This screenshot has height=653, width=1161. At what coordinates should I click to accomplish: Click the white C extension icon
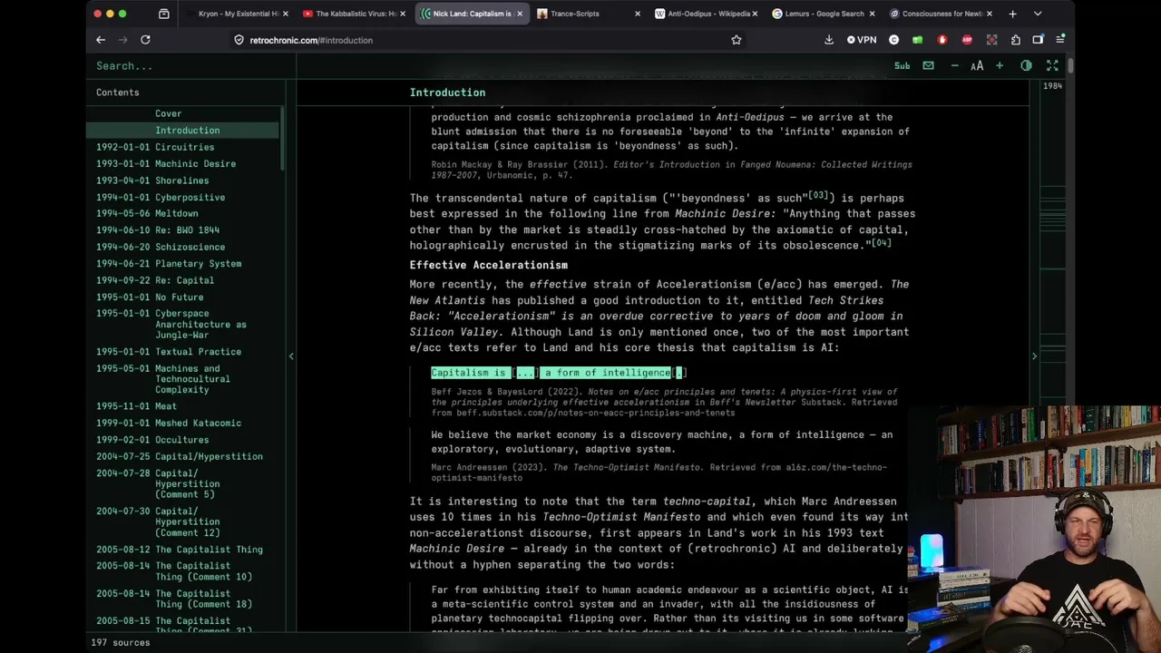tap(894, 40)
